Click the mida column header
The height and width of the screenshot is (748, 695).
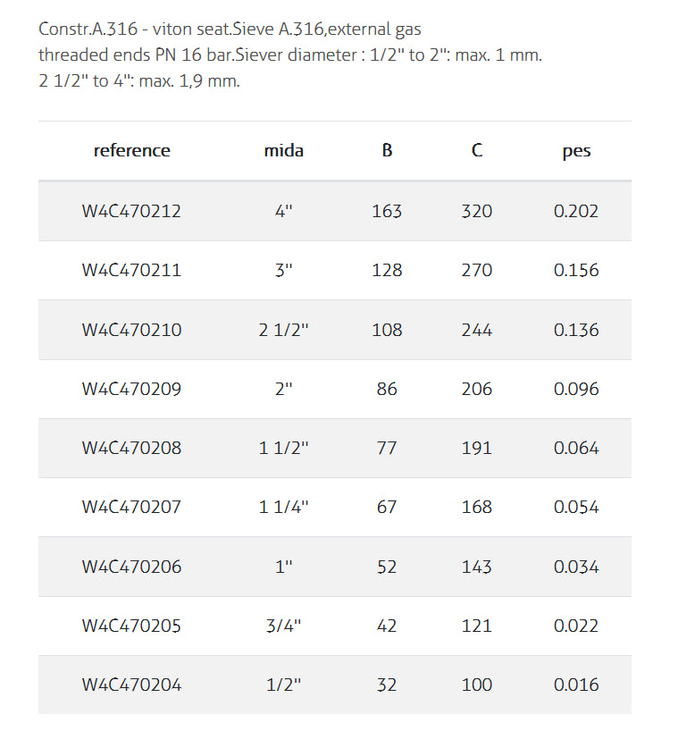tap(284, 151)
